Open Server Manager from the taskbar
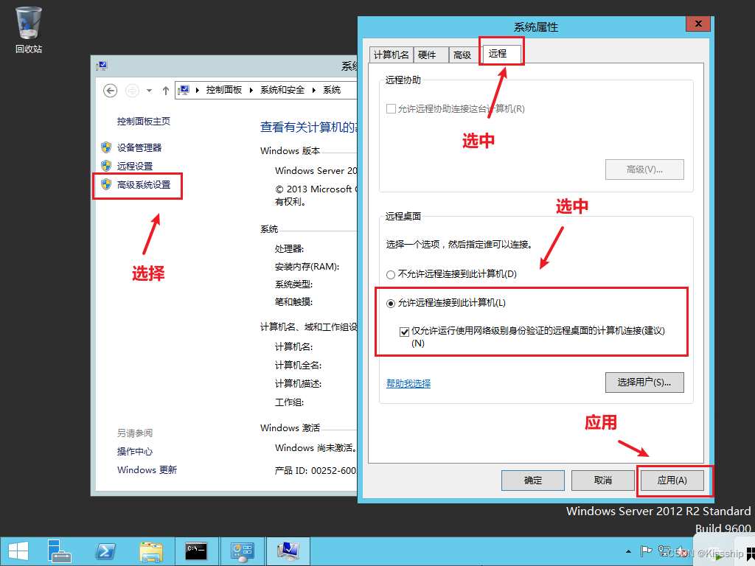Image resolution: width=755 pixels, height=566 pixels. (59, 551)
